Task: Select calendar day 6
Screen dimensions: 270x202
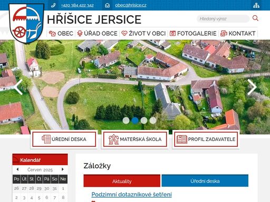Action: [x=46, y=198]
